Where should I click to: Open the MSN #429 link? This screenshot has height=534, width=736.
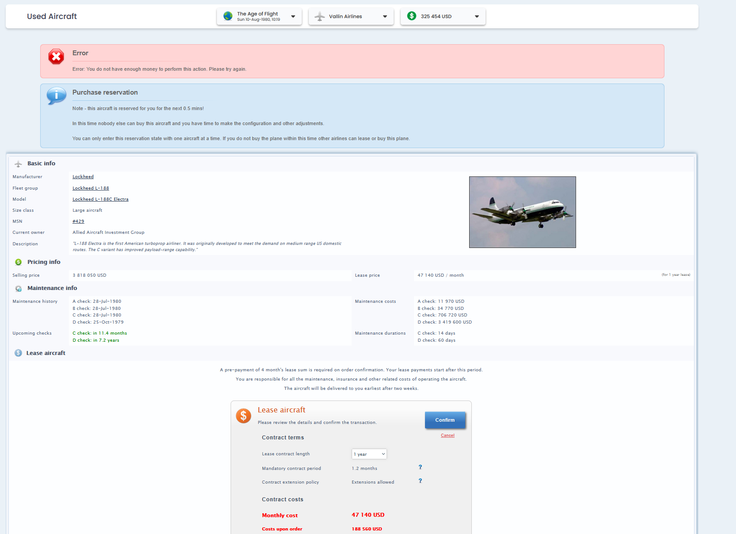(x=78, y=221)
